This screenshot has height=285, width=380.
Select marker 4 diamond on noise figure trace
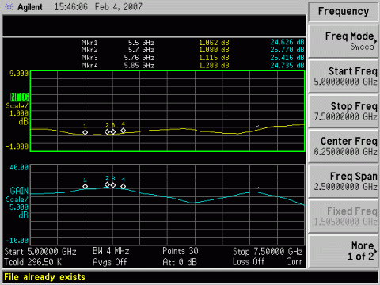tap(123, 131)
